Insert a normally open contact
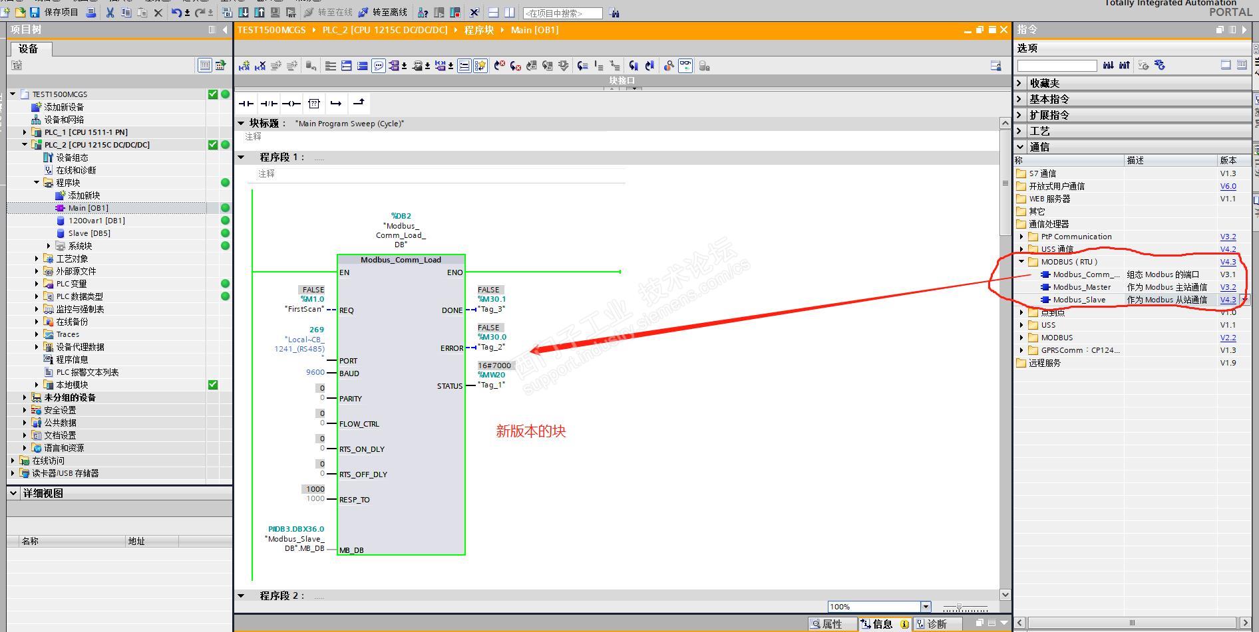Viewport: 1259px width, 632px height. (x=246, y=103)
